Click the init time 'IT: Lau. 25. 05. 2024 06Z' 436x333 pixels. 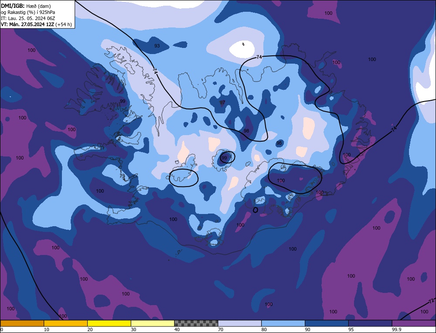tap(28, 18)
